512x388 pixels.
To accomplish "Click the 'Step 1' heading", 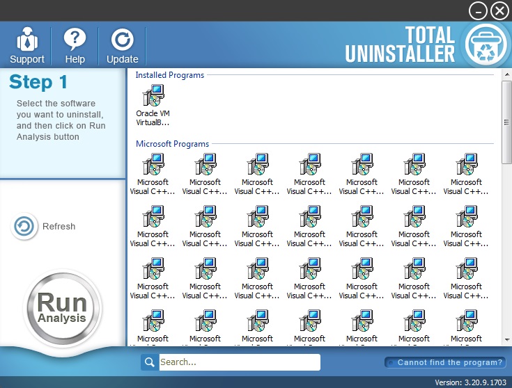I will coord(38,82).
